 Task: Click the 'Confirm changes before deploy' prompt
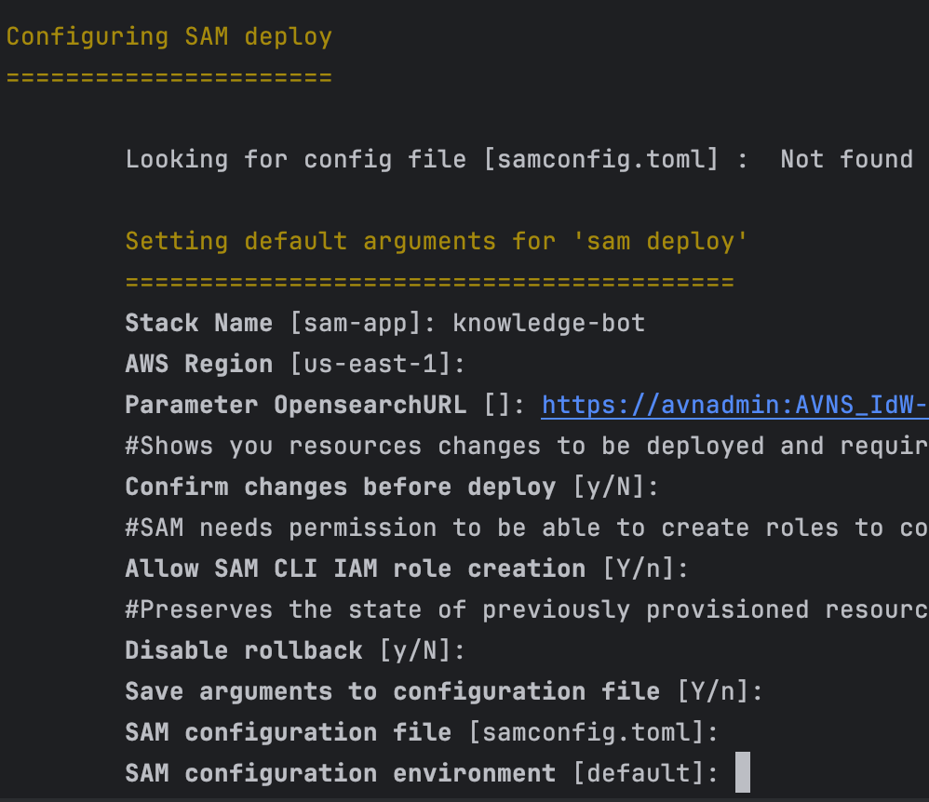click(x=391, y=487)
